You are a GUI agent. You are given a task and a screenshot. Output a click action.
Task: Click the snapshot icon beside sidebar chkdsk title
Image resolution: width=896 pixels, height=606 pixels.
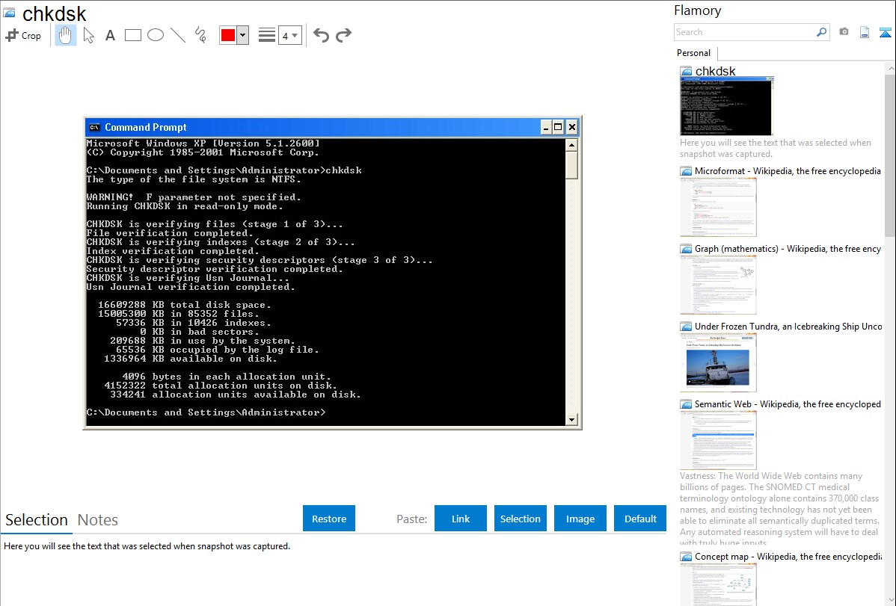pyautogui.click(x=686, y=72)
